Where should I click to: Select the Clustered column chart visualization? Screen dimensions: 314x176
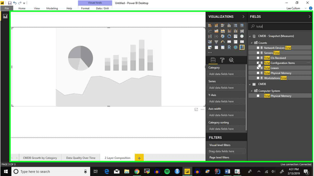pyautogui.click(x=229, y=25)
